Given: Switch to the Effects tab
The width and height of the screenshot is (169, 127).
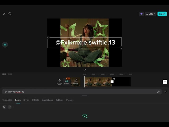Looking at the screenshot, I should pyautogui.click(x=36, y=100).
